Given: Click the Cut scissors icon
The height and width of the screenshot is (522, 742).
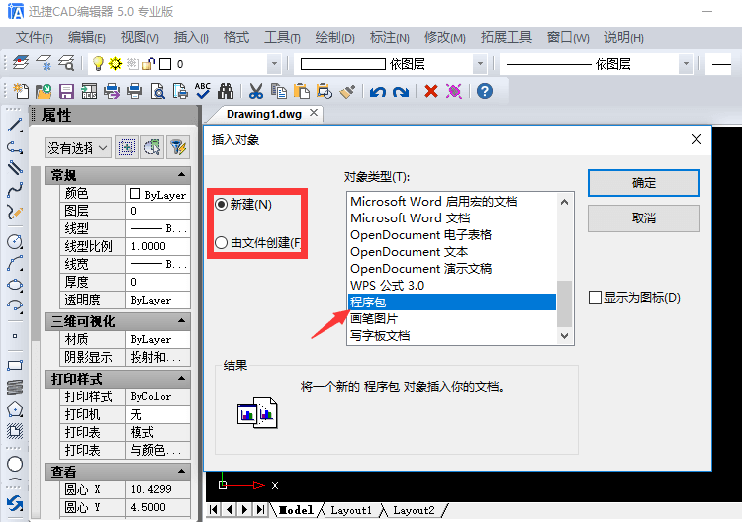Looking at the screenshot, I should (x=256, y=91).
